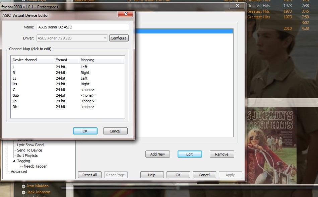
Task: Close the ASIO Virtual Device Editor window
Action: point(126,14)
